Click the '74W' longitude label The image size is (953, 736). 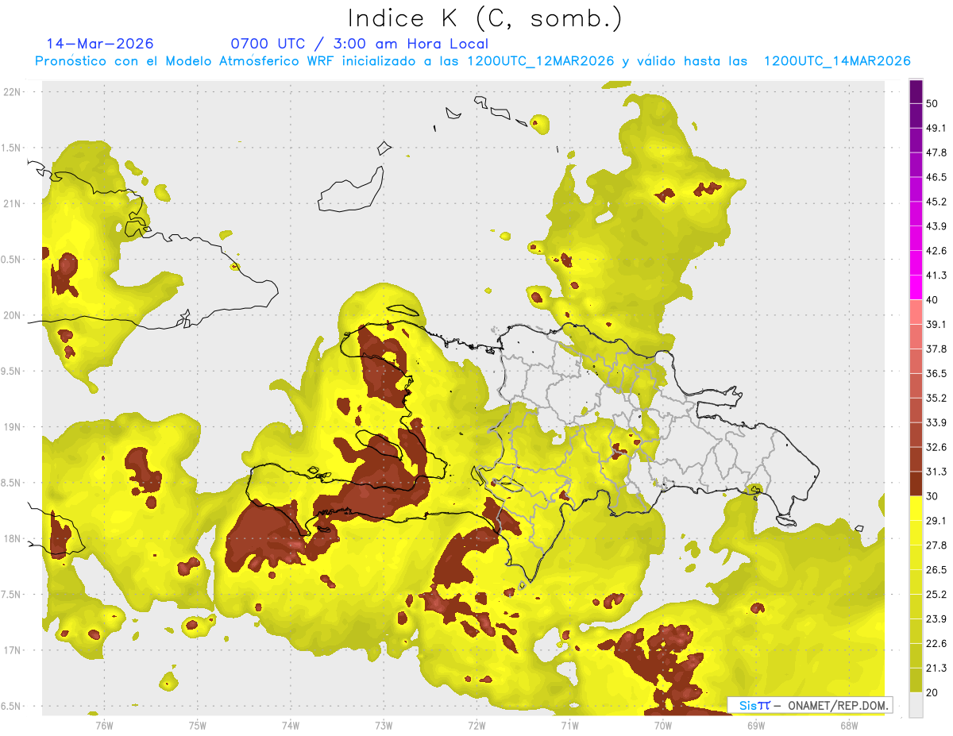291,725
